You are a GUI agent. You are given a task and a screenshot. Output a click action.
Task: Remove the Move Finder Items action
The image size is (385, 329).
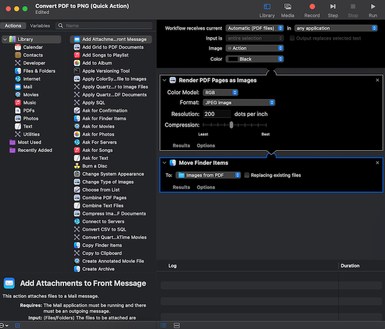377,163
